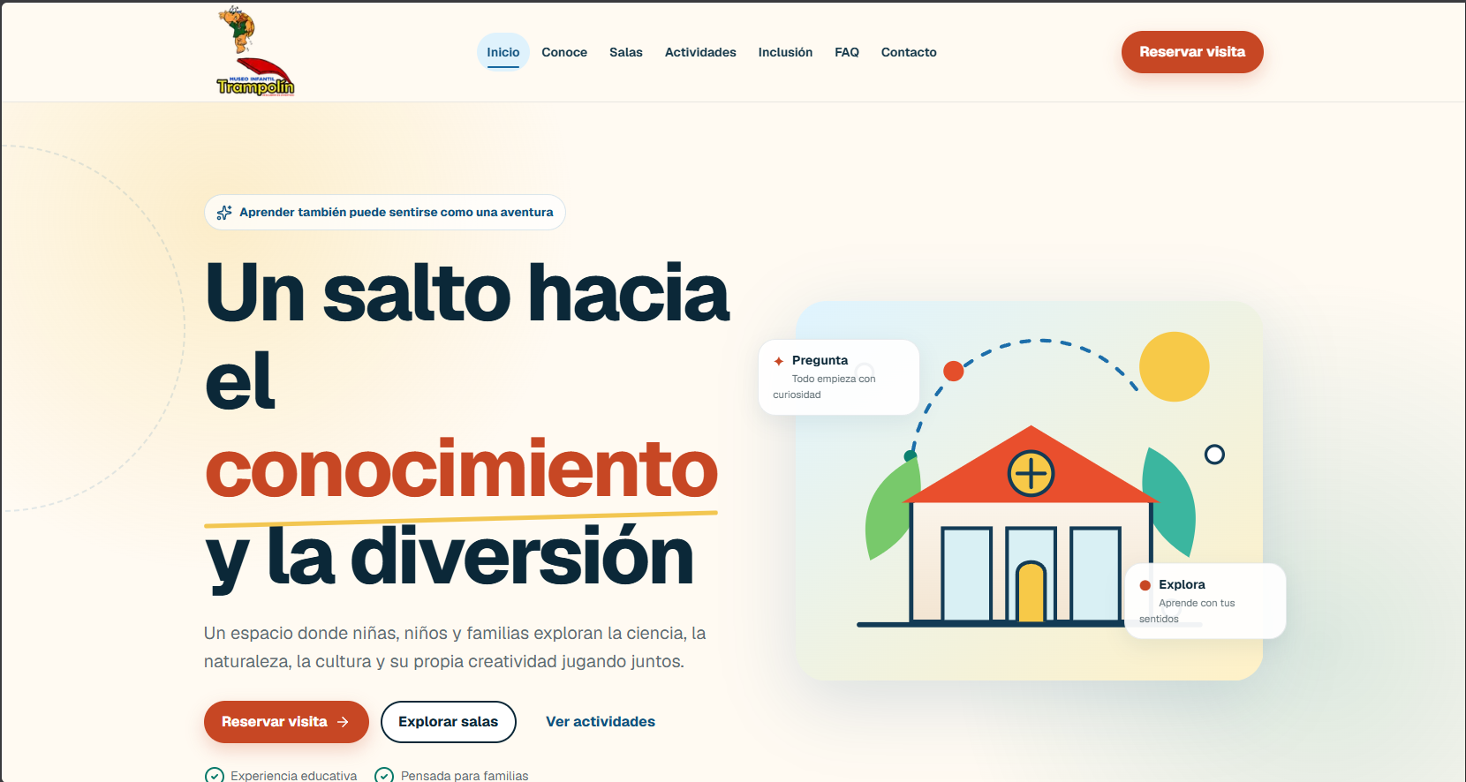Open Actividades from the top navigation
Screen dimensions: 1466x782
700,52
